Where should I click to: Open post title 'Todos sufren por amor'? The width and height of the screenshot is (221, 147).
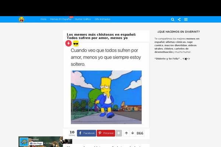(101, 36)
